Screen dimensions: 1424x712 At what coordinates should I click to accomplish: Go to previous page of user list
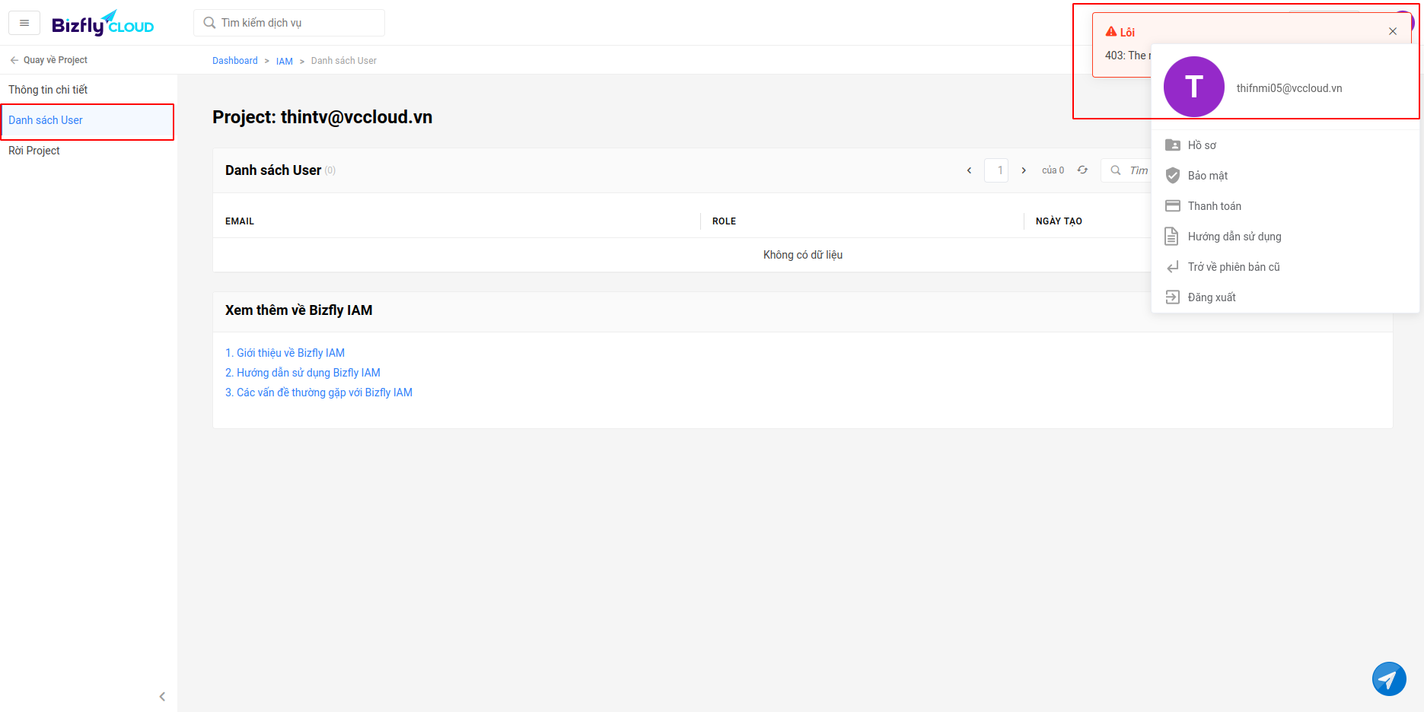click(x=969, y=170)
